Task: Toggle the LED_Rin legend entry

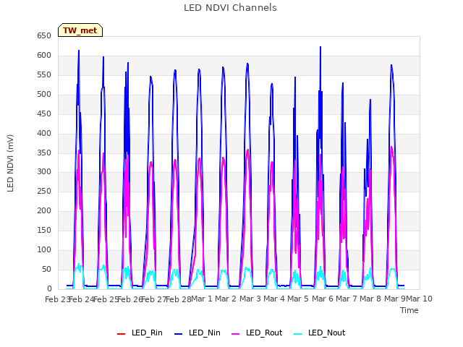Action: tap(140, 333)
